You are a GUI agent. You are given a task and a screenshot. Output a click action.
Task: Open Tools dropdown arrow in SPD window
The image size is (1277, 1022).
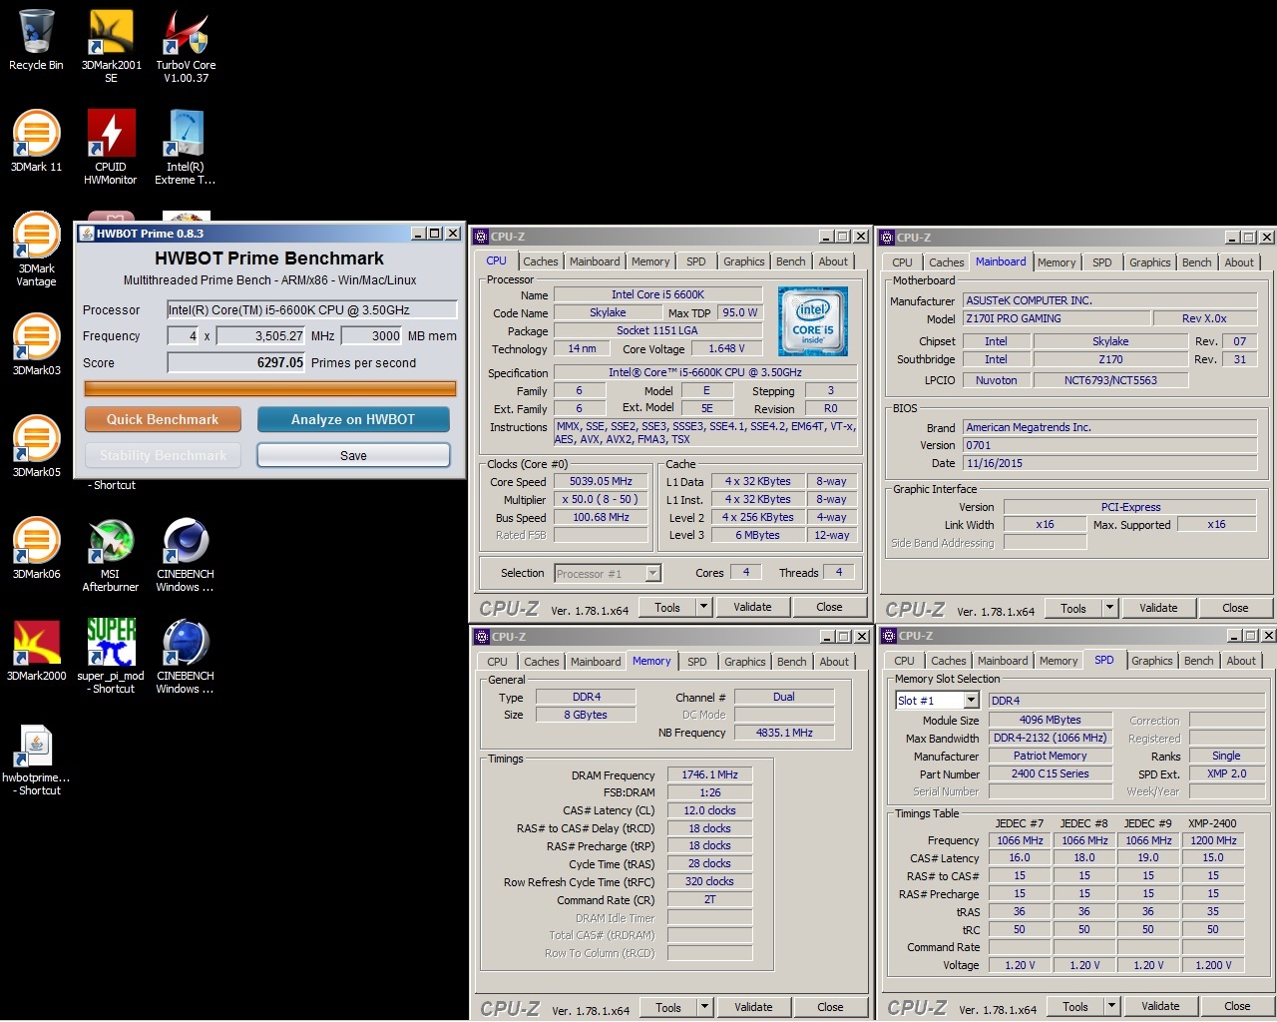coord(1111,1006)
